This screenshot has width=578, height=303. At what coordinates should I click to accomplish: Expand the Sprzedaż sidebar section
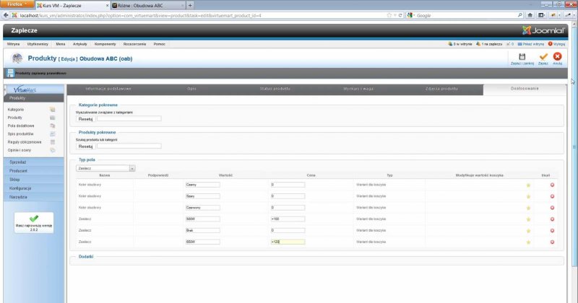[19, 163]
